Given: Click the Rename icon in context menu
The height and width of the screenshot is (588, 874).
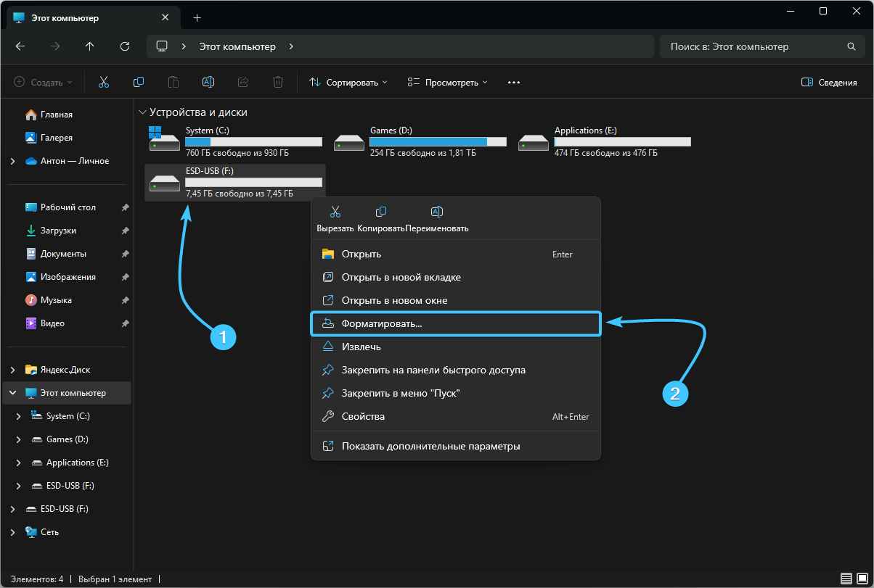Looking at the screenshot, I should (x=437, y=212).
